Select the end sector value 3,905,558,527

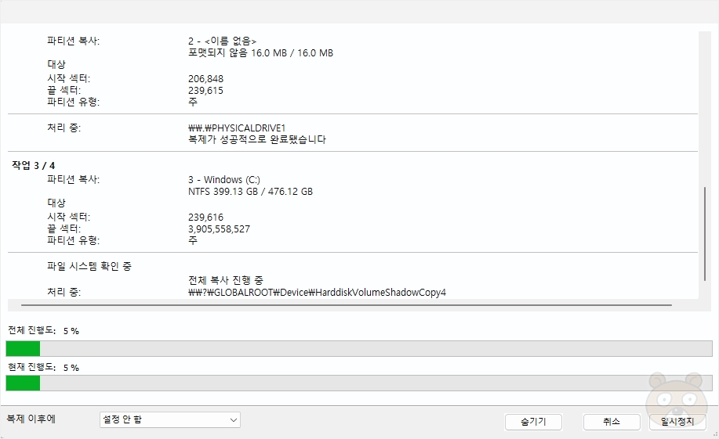click(219, 228)
